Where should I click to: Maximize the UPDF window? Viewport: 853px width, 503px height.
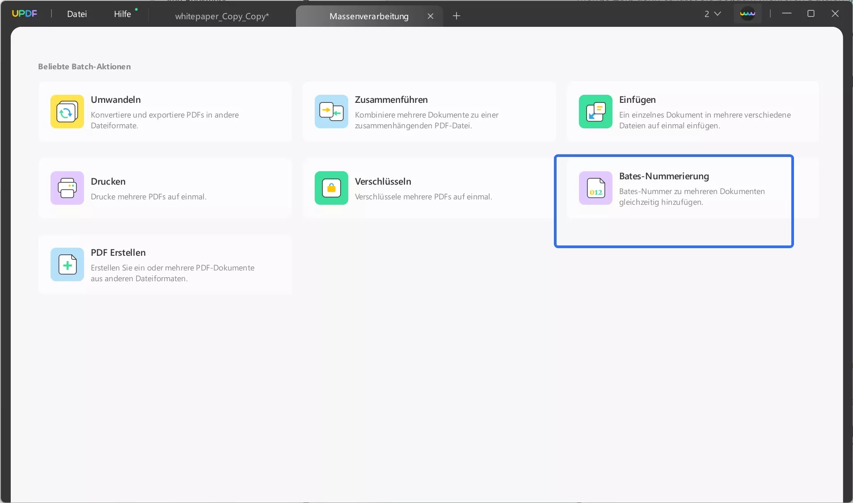click(811, 13)
